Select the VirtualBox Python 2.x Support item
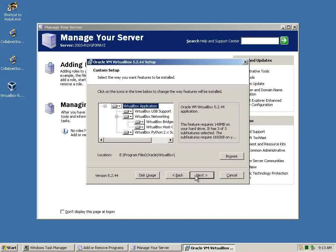The height and width of the screenshot is (252, 336). pyautogui.click(x=154, y=132)
